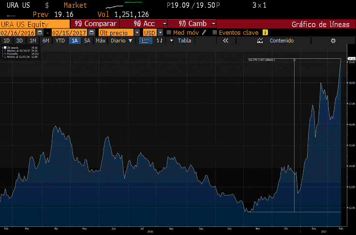Select the line chart type icon
This screenshot has height=235, width=356.
pyautogui.click(x=145, y=41)
